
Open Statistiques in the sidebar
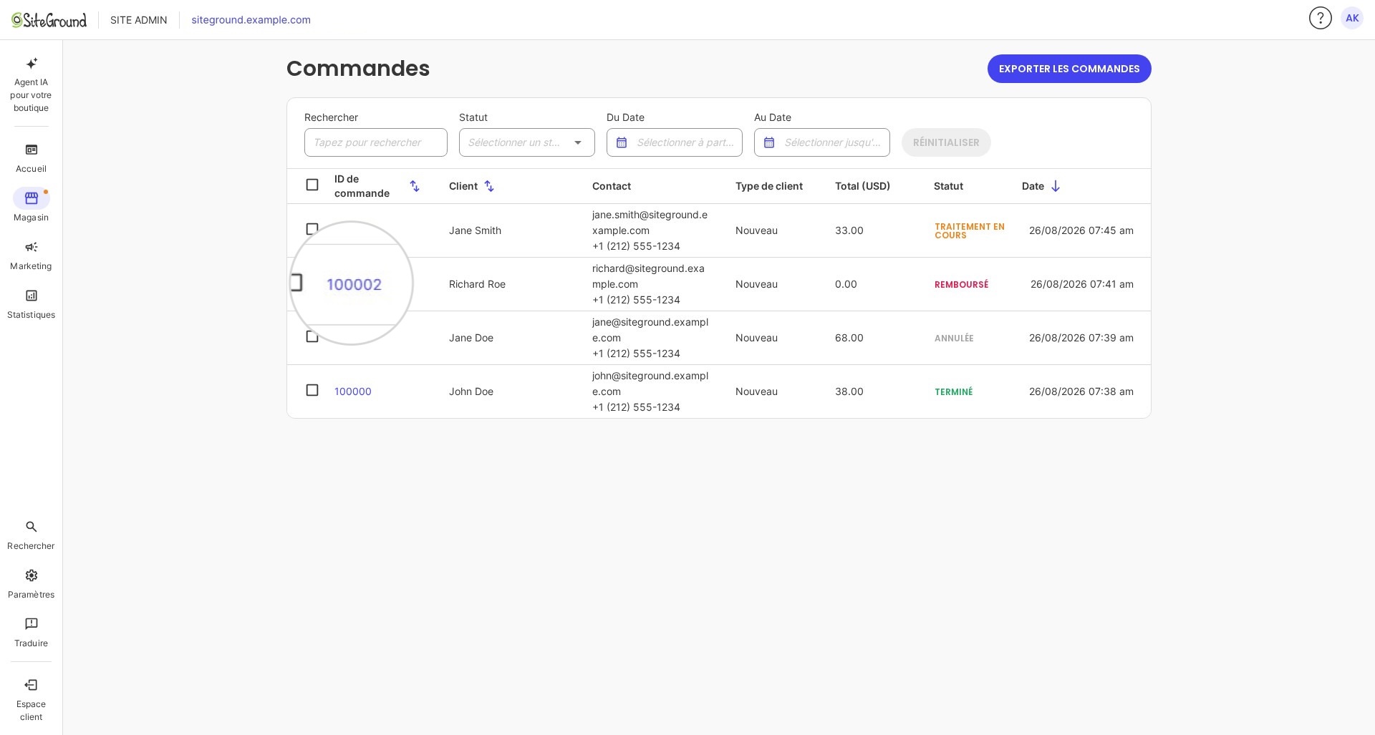coord(31,304)
